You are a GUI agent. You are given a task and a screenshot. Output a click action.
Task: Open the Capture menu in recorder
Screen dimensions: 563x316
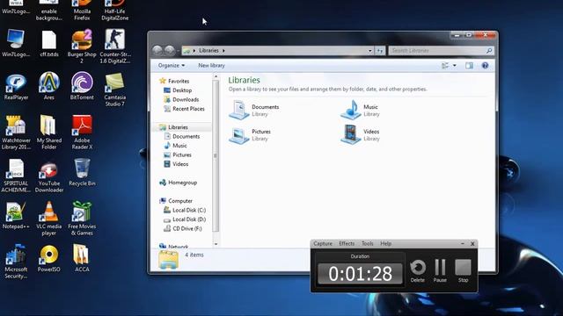coord(323,244)
